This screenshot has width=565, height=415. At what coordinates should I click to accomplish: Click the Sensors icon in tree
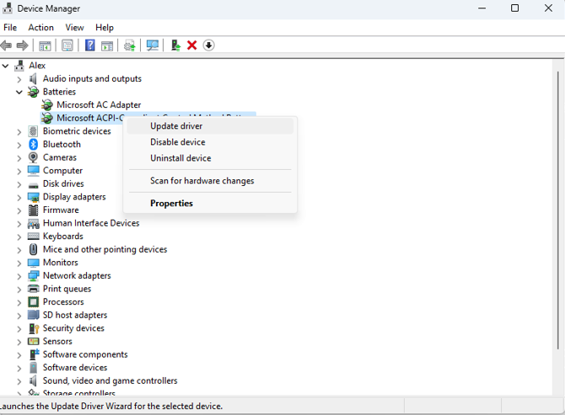pyautogui.click(x=33, y=341)
